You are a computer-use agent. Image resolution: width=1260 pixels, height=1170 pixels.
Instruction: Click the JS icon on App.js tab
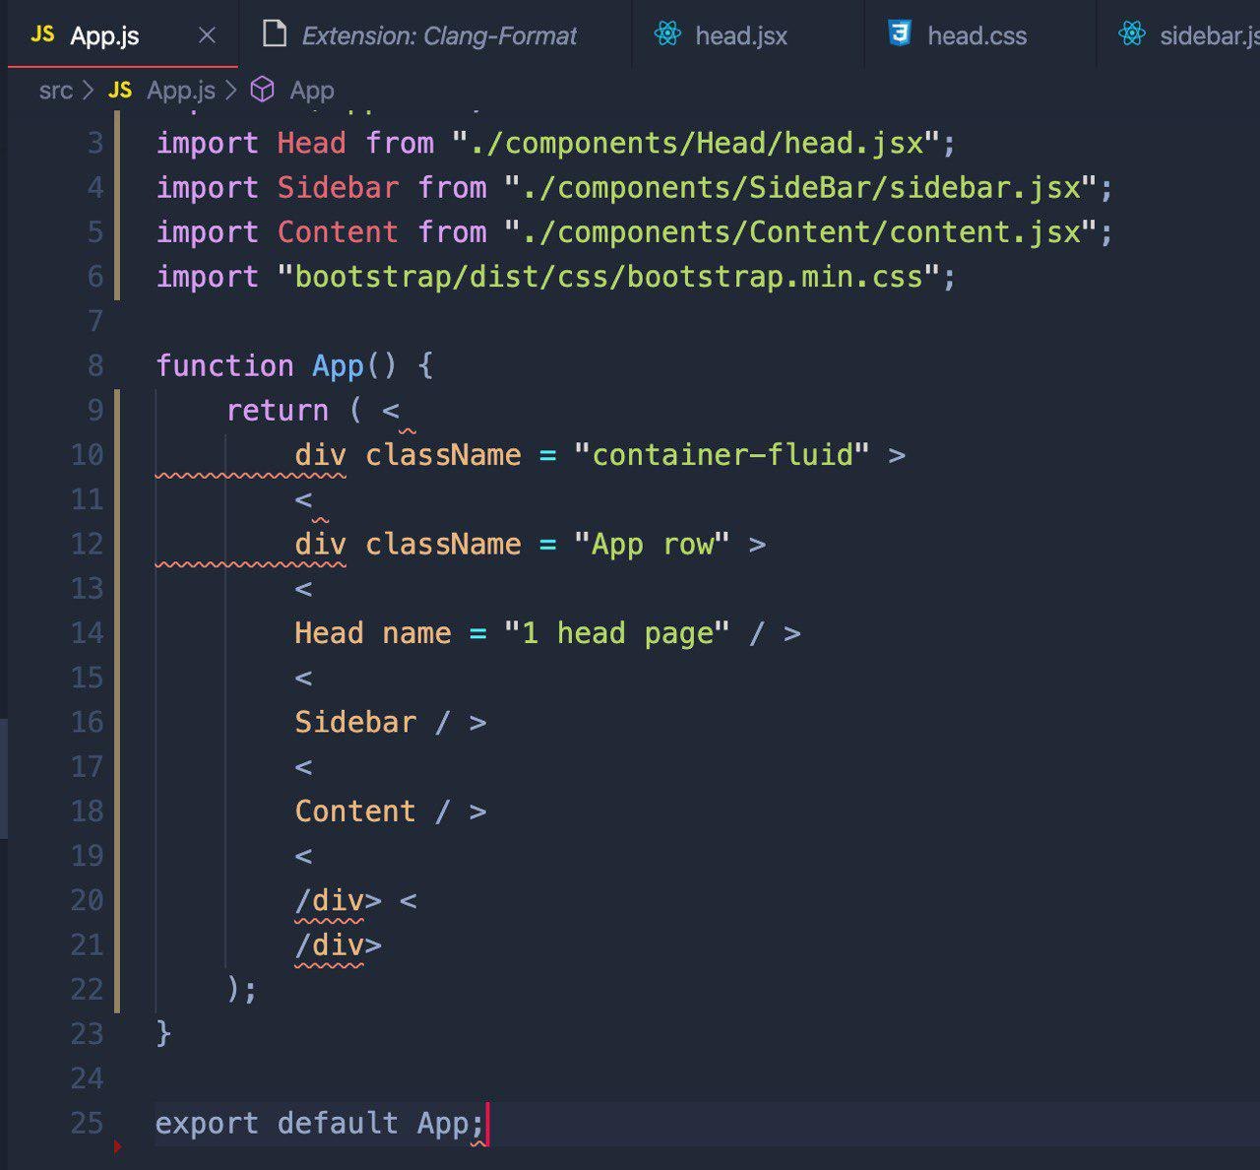pyautogui.click(x=42, y=35)
